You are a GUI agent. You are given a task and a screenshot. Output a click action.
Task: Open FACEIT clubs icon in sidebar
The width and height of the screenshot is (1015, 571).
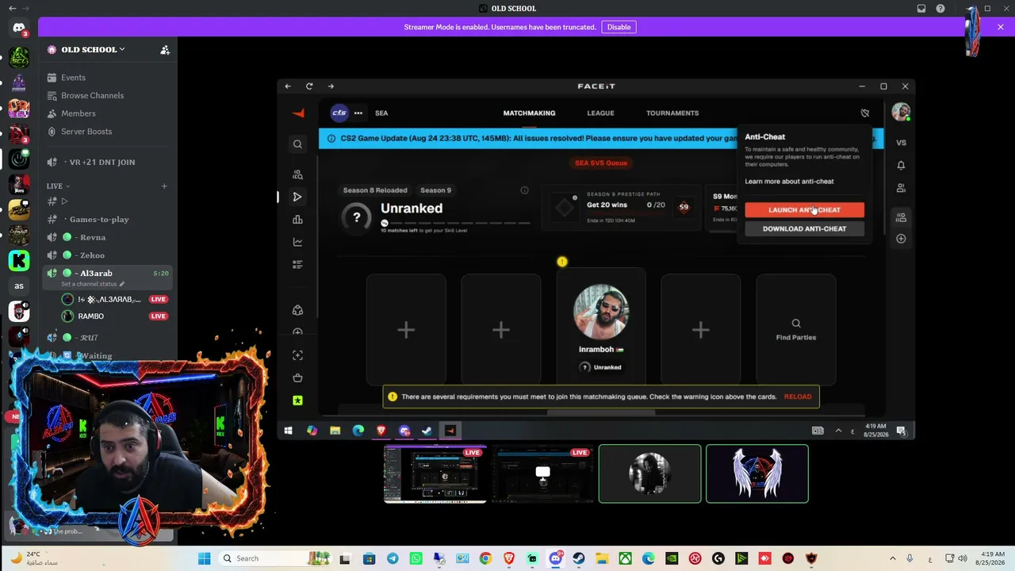tap(297, 310)
